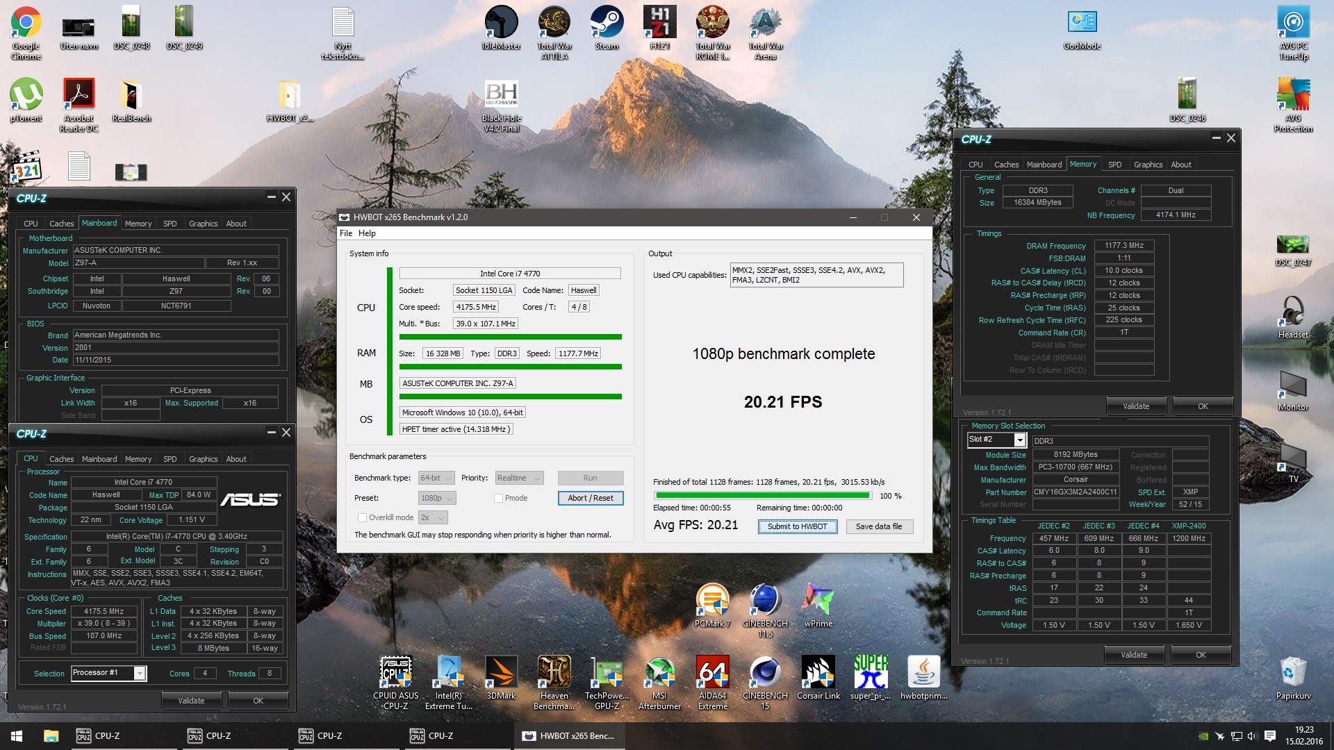Select Graphics tab in Processor CPU-Z window
Screen dimensions: 1334x750
(x=203, y=459)
